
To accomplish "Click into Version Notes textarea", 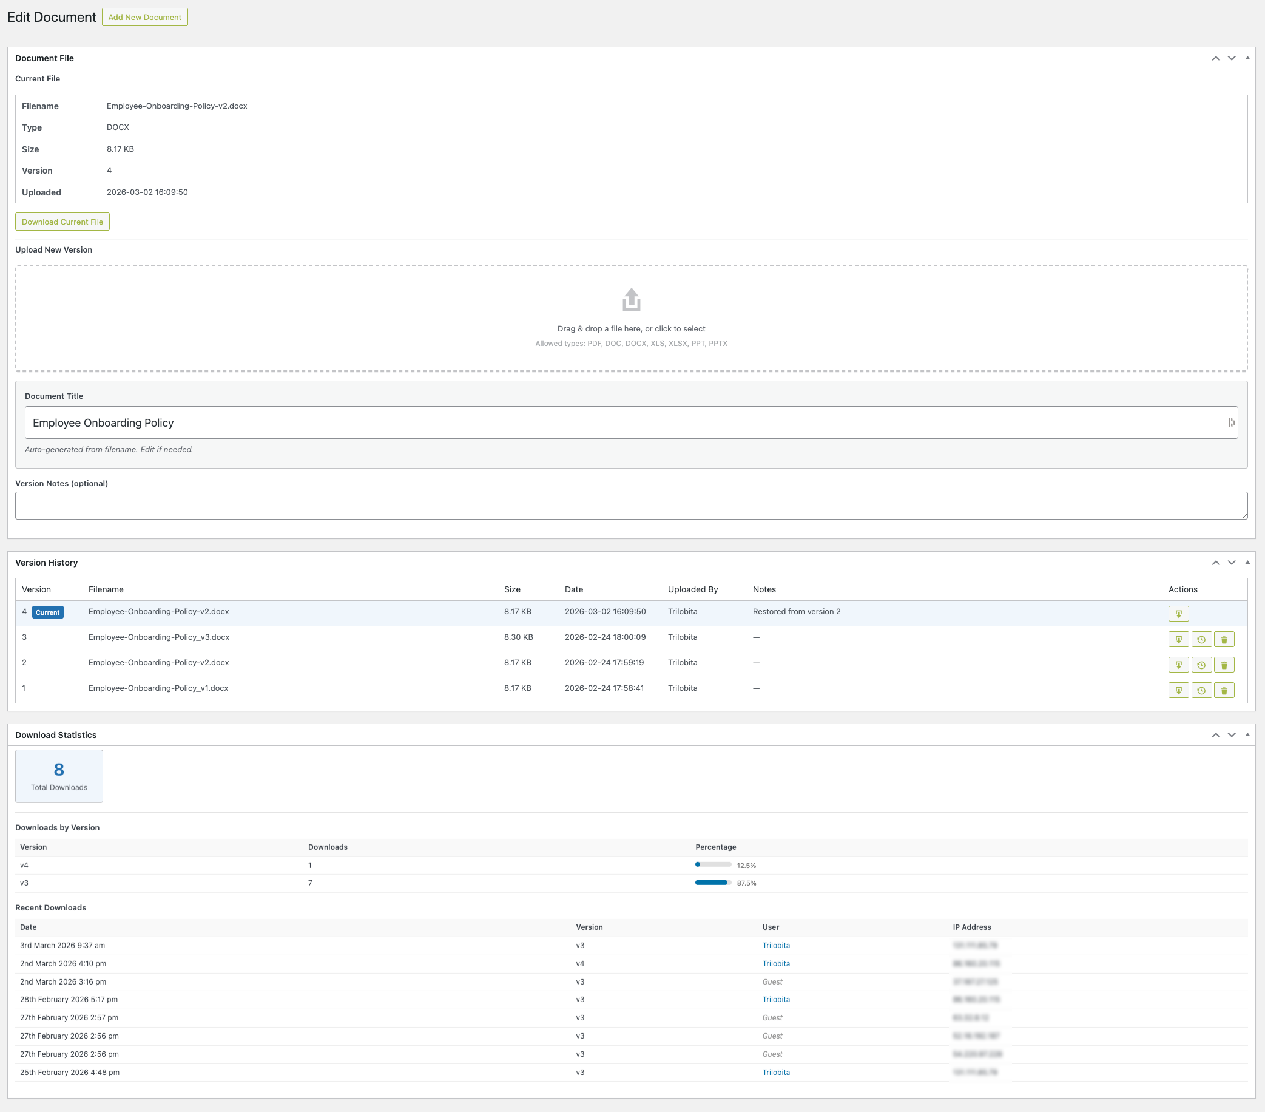I will pos(630,506).
